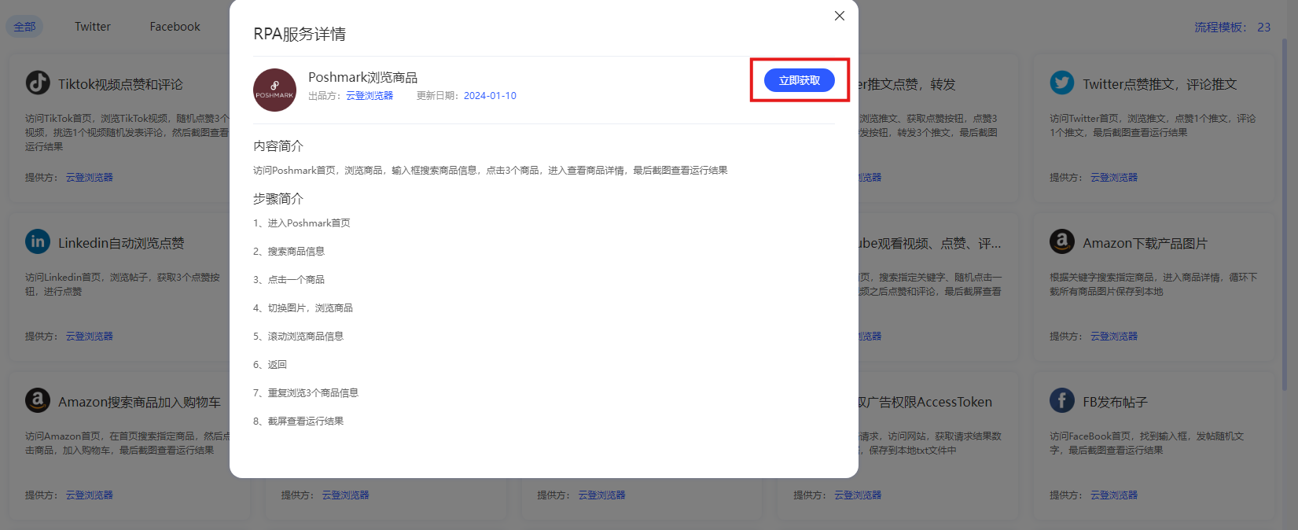Image resolution: width=1298 pixels, height=530 pixels.
Task: Open the Tiktok视频点赞和评论 card title
Action: (x=120, y=84)
